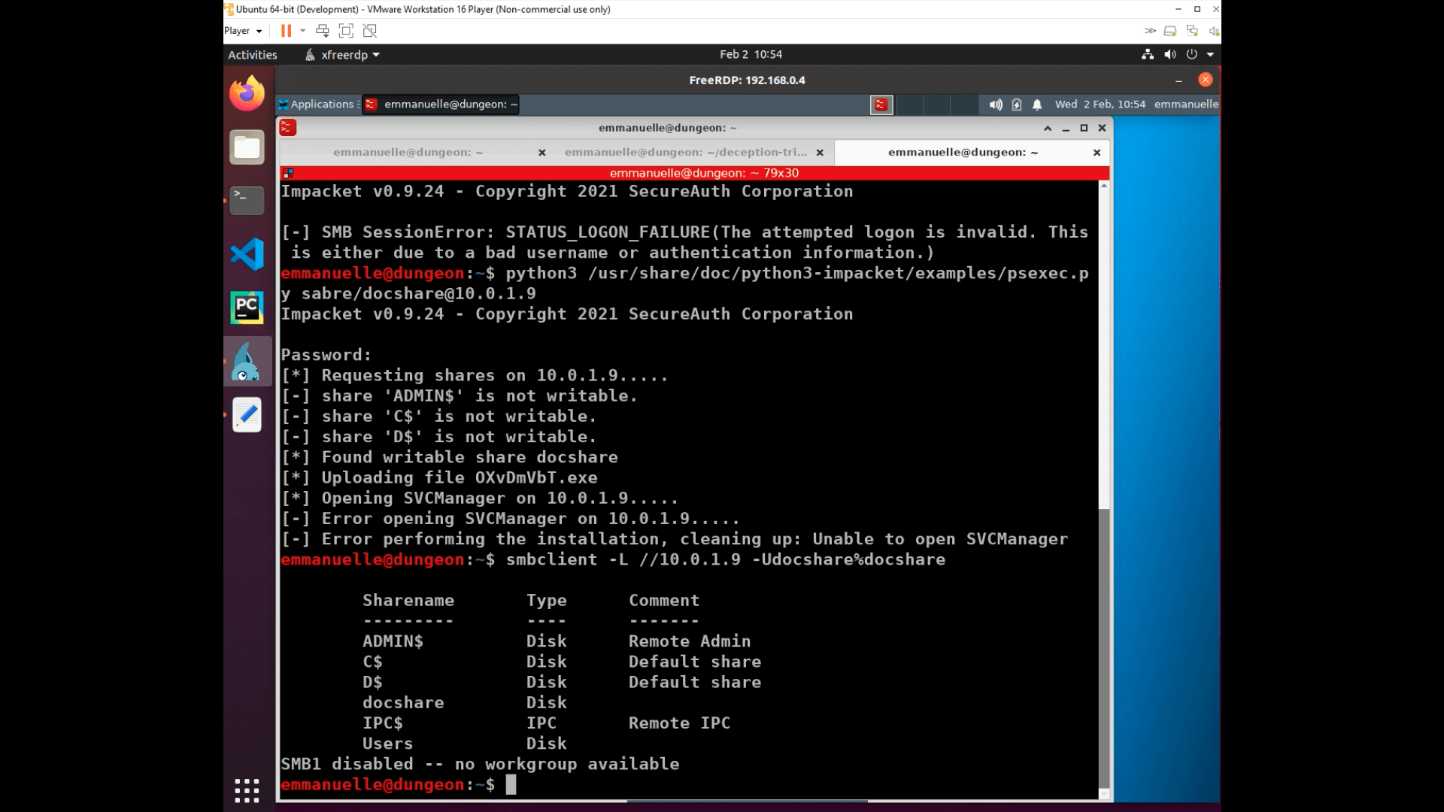The image size is (1444, 812).
Task: Pause the virtual machine in VMware toolbar
Action: pyautogui.click(x=286, y=31)
